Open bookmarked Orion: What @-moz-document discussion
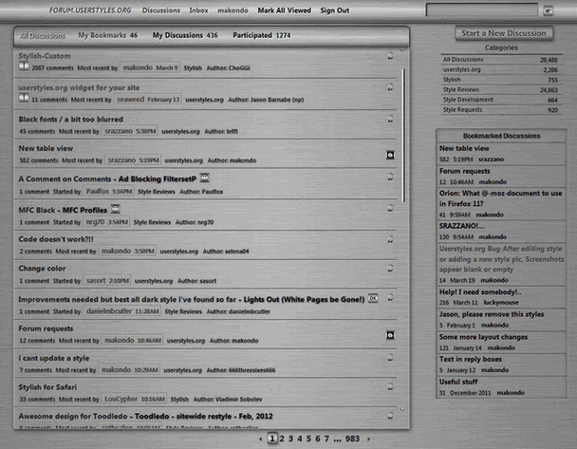Viewport: 577px width, 449px height. (500, 198)
